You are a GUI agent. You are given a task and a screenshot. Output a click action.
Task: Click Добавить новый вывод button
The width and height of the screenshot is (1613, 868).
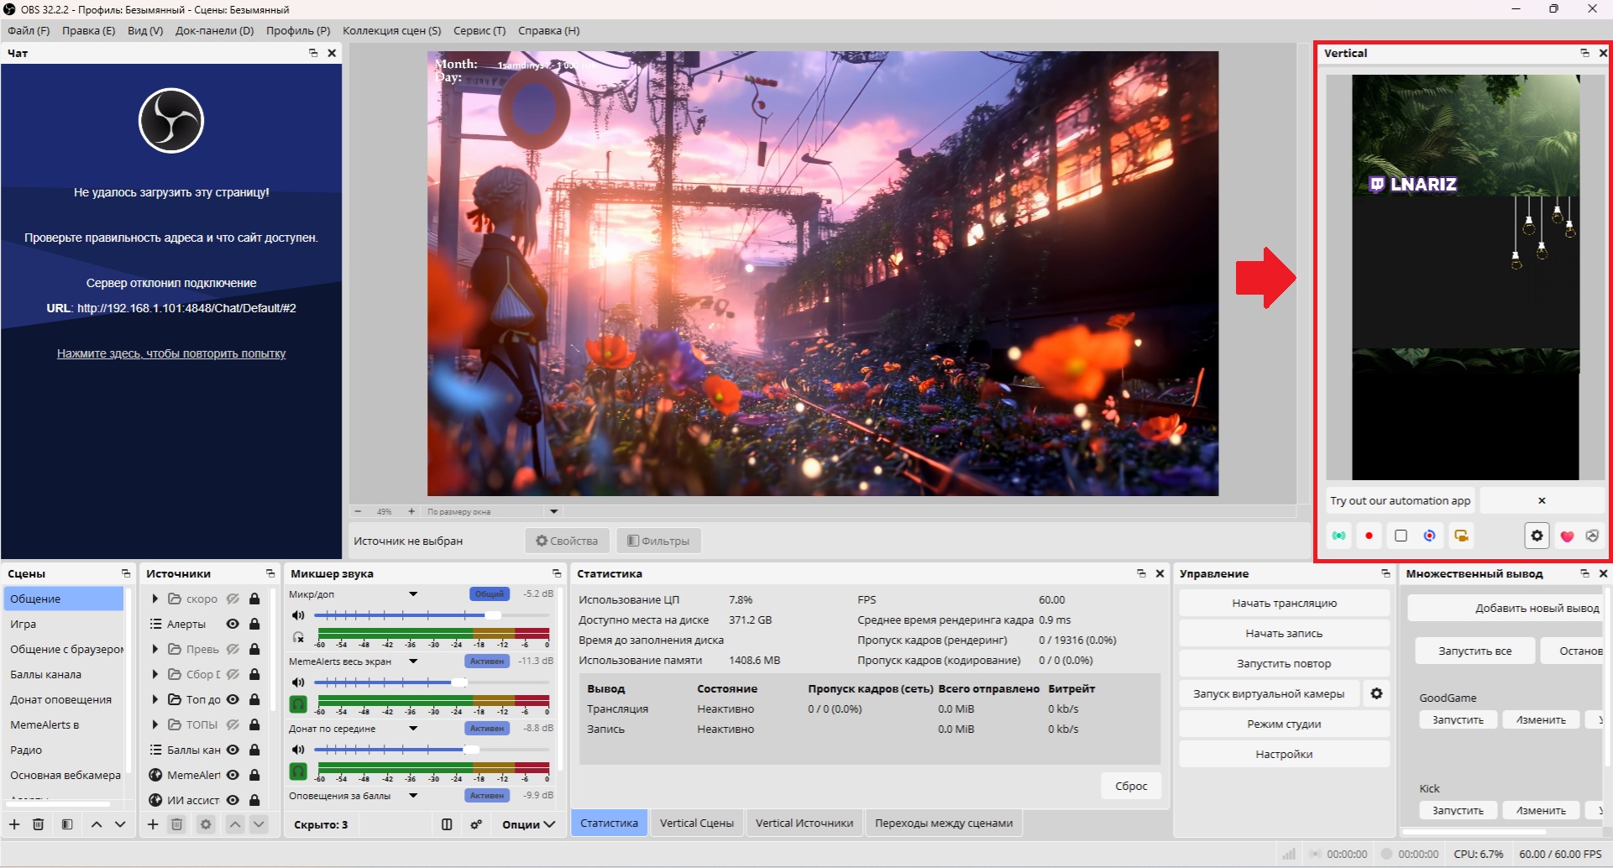(1506, 609)
